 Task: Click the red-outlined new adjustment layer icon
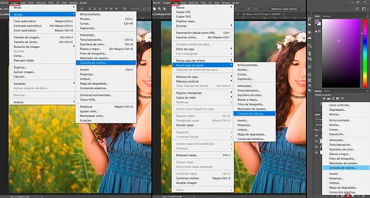point(348,195)
